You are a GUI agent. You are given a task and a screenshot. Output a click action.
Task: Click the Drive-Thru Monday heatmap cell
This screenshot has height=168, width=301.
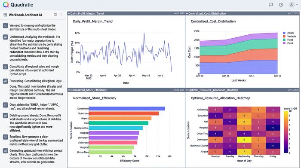(215, 134)
